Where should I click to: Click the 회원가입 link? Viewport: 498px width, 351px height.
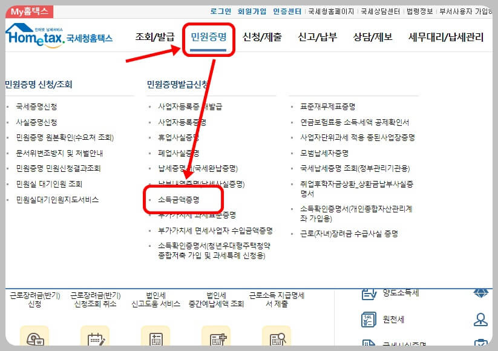(252, 11)
